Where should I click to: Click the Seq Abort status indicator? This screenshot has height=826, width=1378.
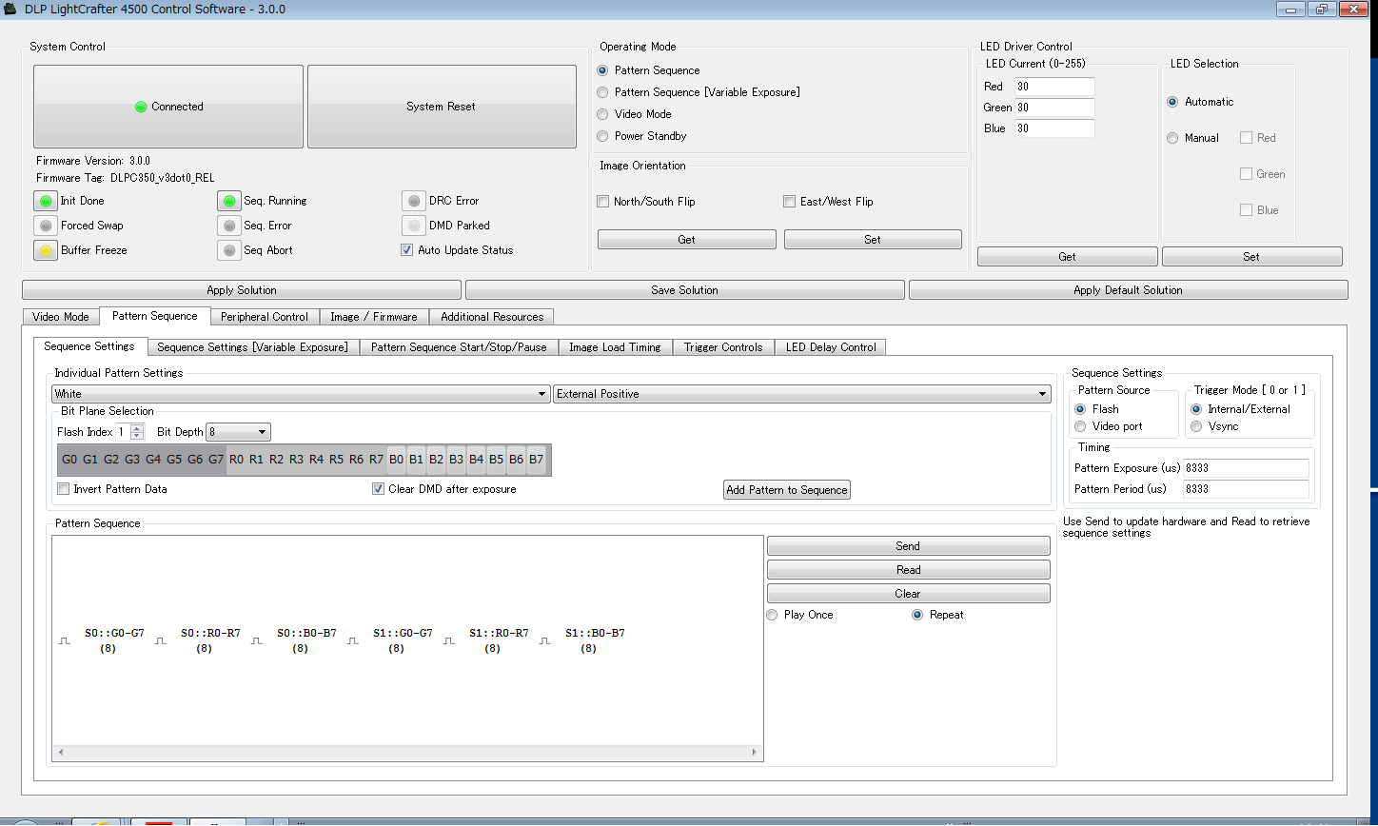coord(228,250)
